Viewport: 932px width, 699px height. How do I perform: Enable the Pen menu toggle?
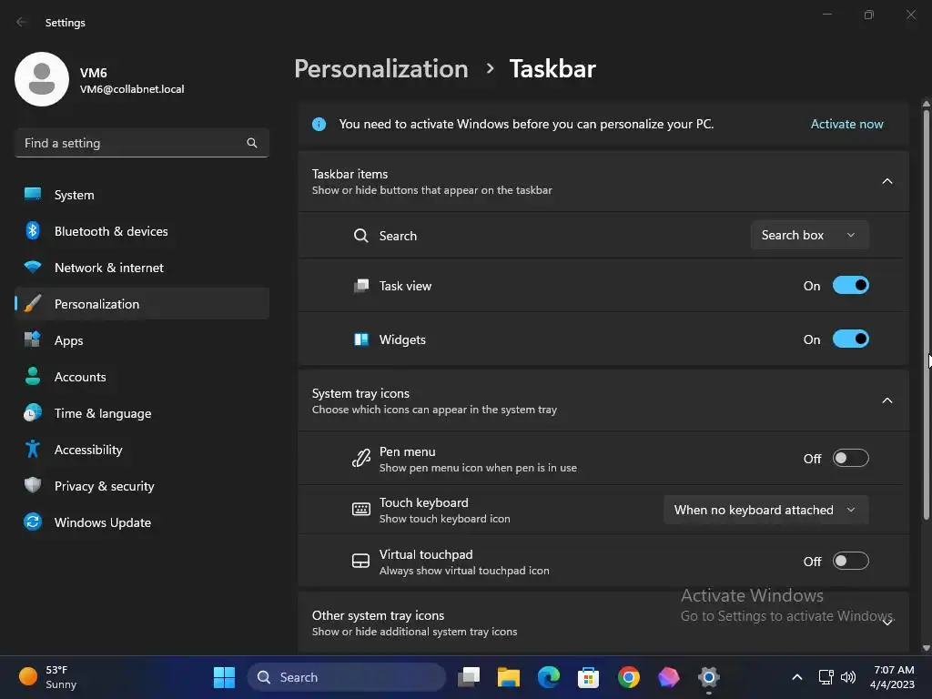pos(851,459)
